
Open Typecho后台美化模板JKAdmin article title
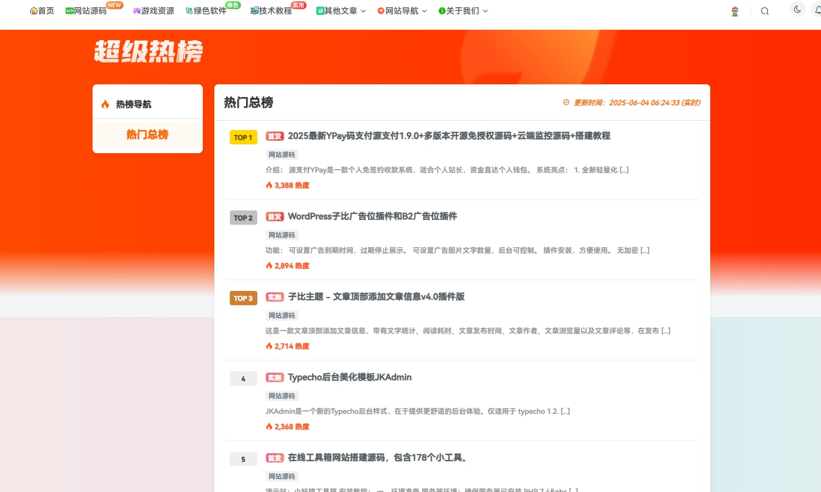coord(350,377)
